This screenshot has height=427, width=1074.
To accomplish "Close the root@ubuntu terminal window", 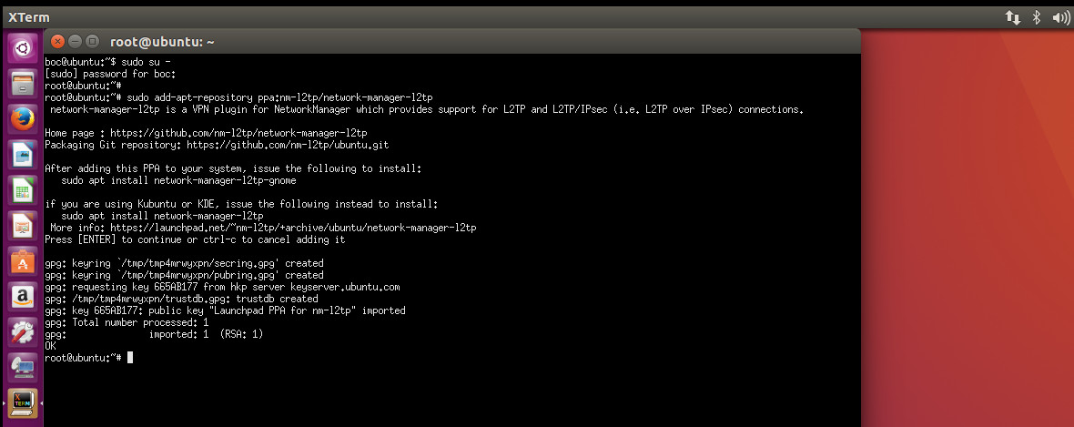I will tap(57, 41).
